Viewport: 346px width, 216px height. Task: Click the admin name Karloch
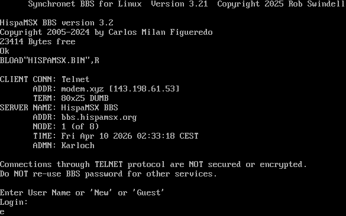tap(77, 146)
